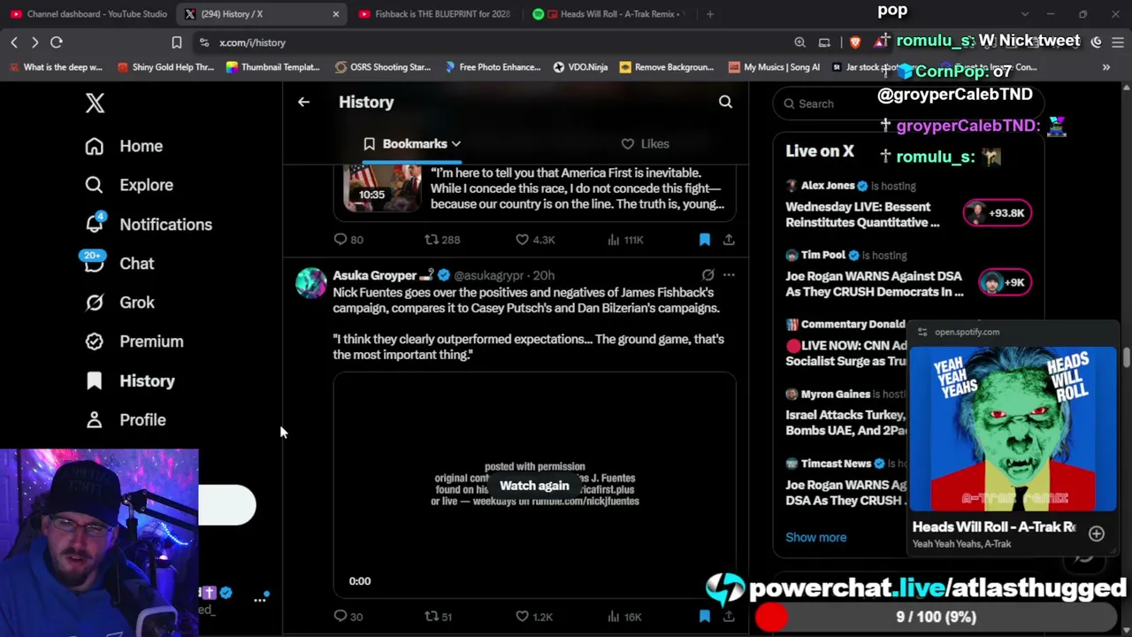Open the browser tab search dropdown

(1024, 14)
